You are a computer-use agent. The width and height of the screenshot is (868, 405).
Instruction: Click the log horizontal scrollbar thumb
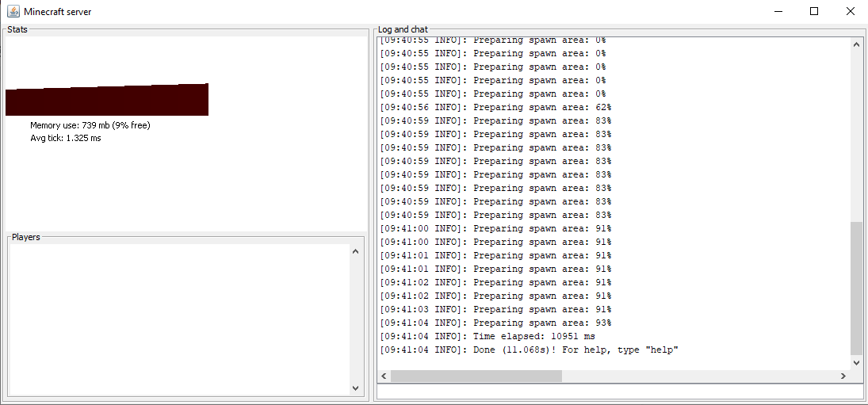pyautogui.click(x=476, y=376)
